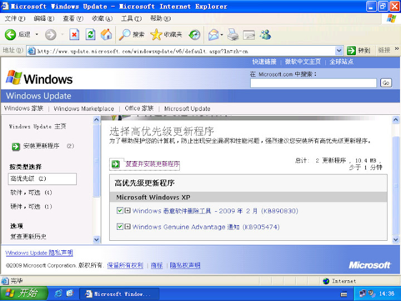
Task: Click 快速链接 at top
Action: click(265, 61)
